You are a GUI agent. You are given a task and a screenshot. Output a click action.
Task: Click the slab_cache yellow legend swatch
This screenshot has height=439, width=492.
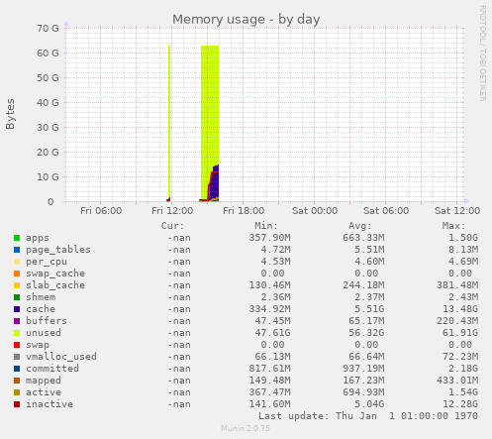(x=17, y=285)
